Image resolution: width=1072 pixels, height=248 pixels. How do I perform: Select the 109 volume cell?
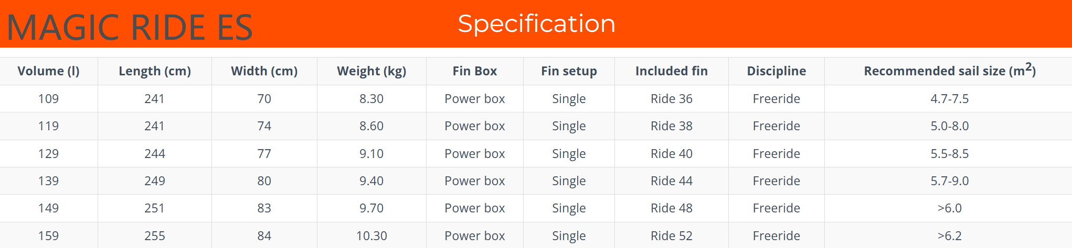pos(49,99)
